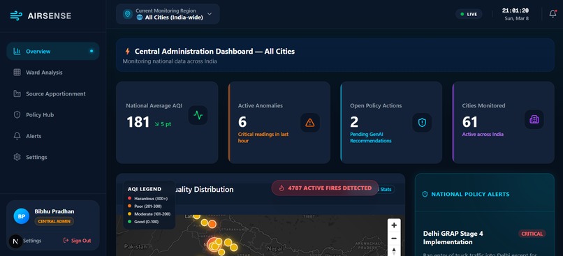Image resolution: width=563 pixels, height=256 pixels.
Task: Click the Hazardous (300+) red legend dot
Action: pyautogui.click(x=130, y=198)
